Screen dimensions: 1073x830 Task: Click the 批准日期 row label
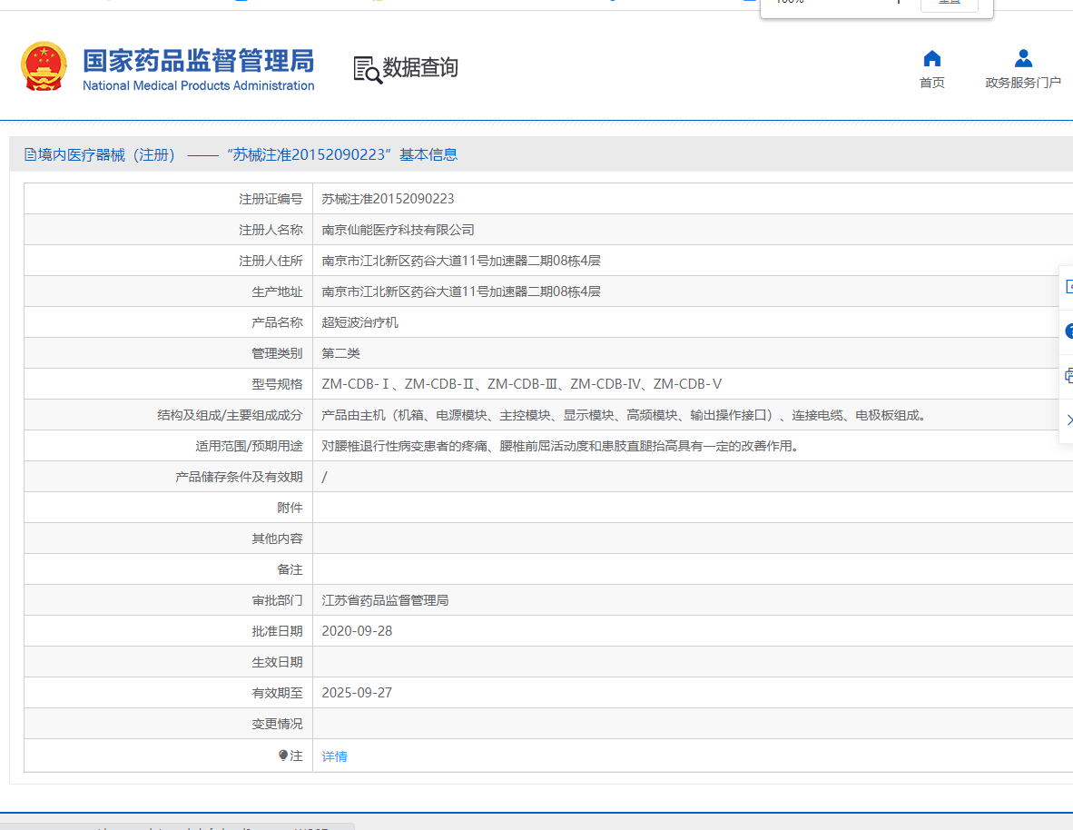tap(277, 631)
